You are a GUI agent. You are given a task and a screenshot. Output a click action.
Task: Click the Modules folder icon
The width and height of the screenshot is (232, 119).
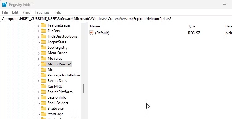[x=44, y=59]
